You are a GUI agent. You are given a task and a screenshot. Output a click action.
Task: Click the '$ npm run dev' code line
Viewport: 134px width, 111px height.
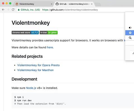[23, 100]
